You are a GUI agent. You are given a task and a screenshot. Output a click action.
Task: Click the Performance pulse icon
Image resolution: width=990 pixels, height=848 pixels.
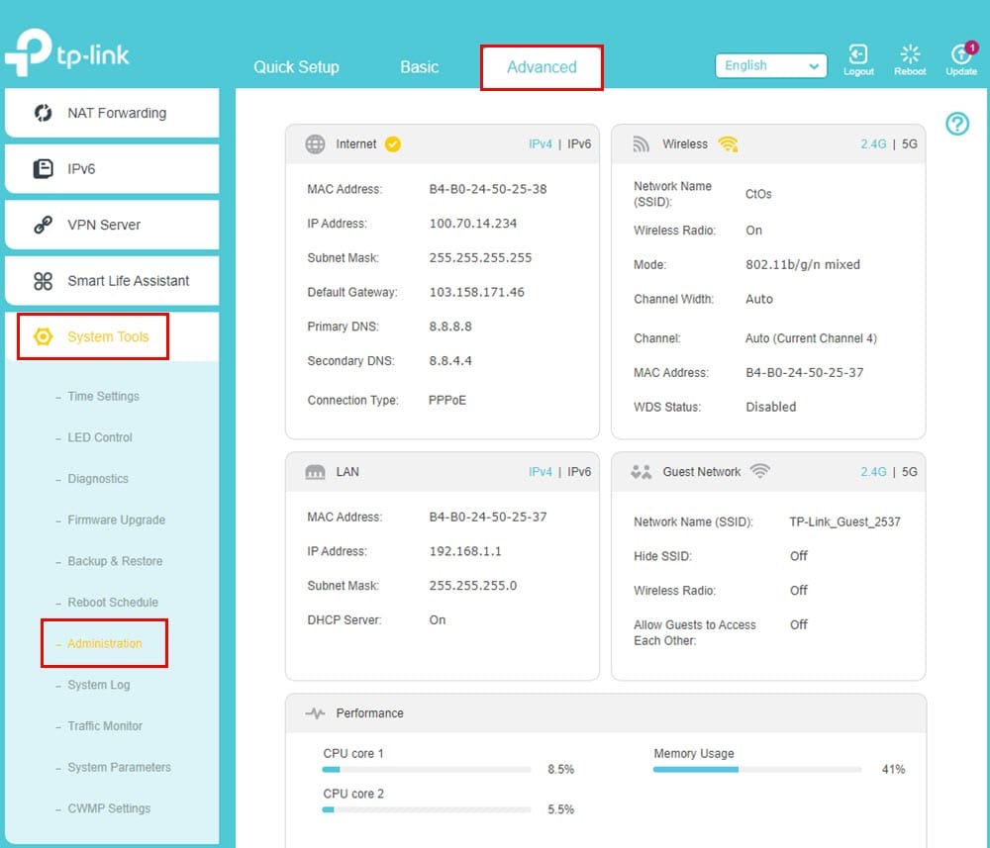(315, 713)
